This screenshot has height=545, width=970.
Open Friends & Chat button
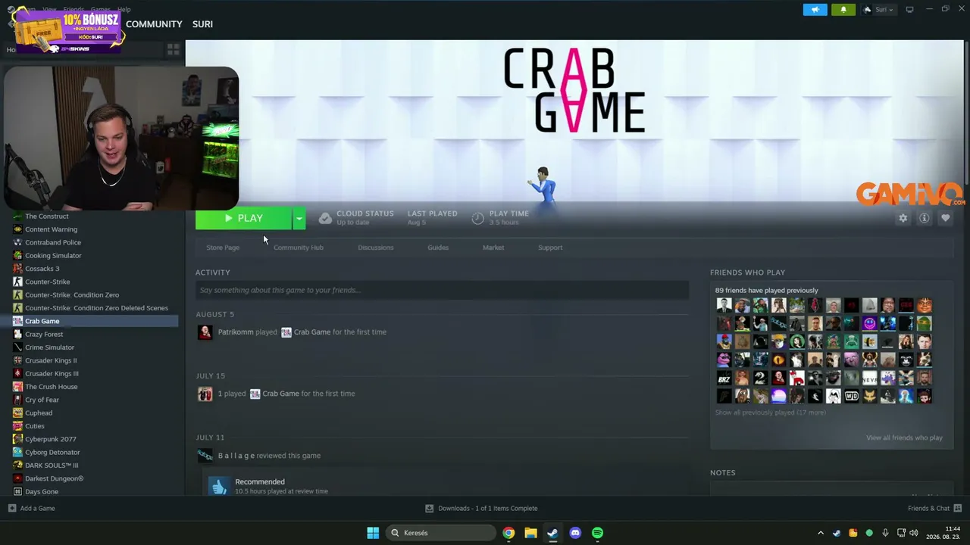(935, 508)
